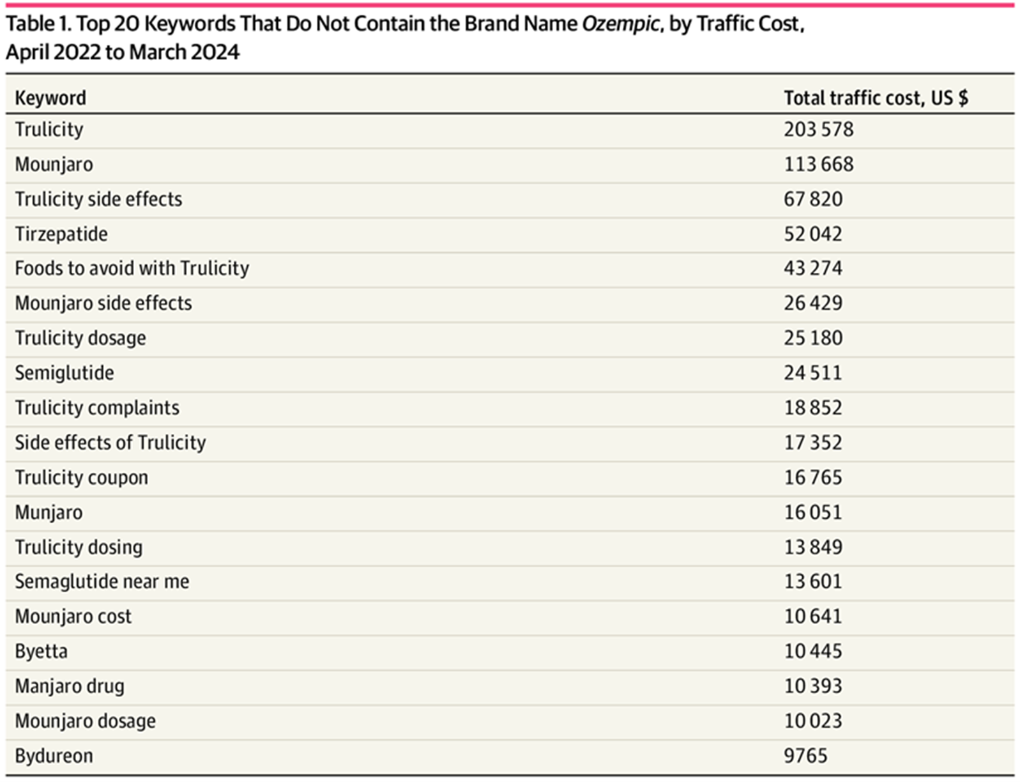
Task: Click the 25 180 cost value
Action: click(x=812, y=338)
